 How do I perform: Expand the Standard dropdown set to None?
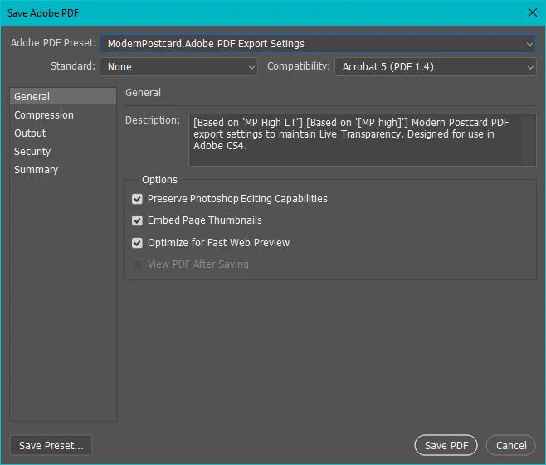(x=178, y=67)
